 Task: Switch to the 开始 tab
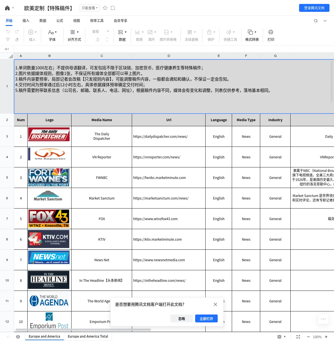pyautogui.click(x=9, y=21)
